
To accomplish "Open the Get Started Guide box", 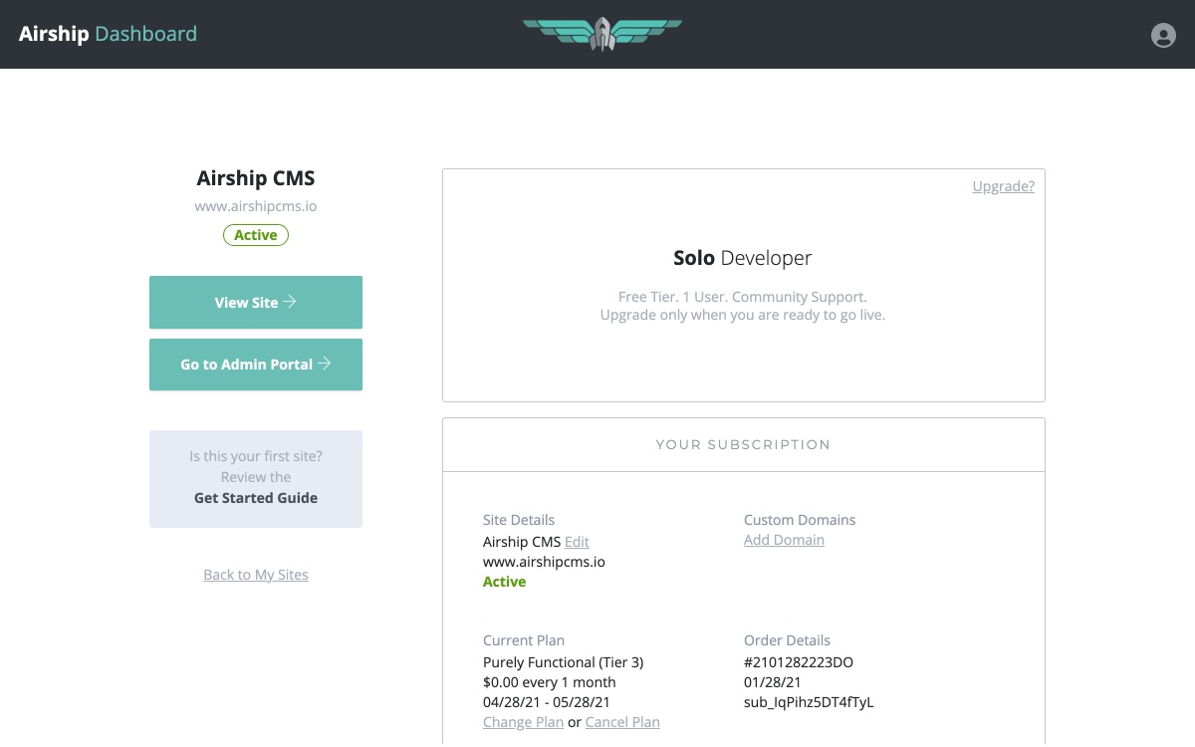I will (256, 479).
